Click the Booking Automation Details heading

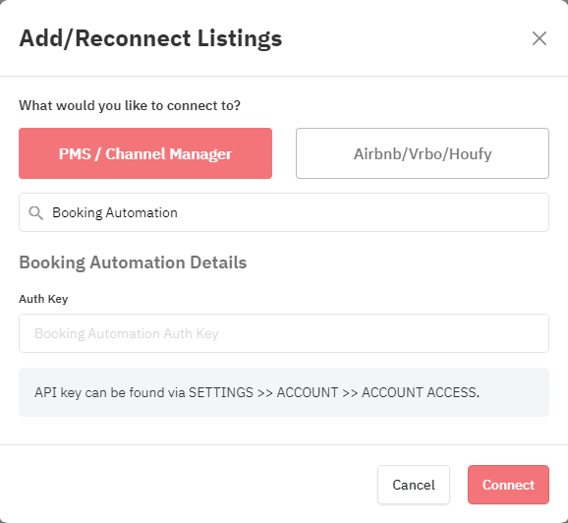pos(133,262)
